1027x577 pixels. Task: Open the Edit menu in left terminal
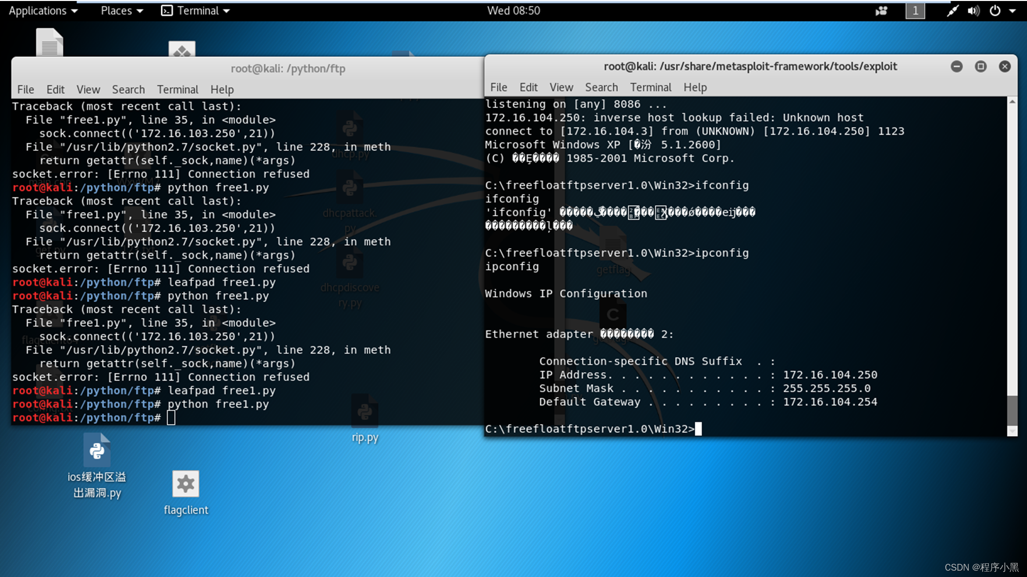(x=54, y=89)
